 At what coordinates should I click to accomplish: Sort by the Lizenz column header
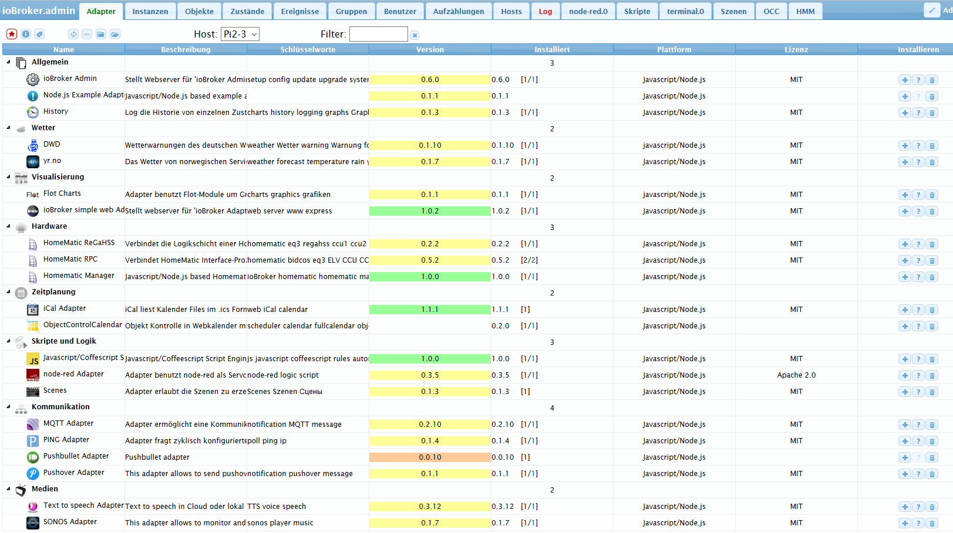point(796,50)
